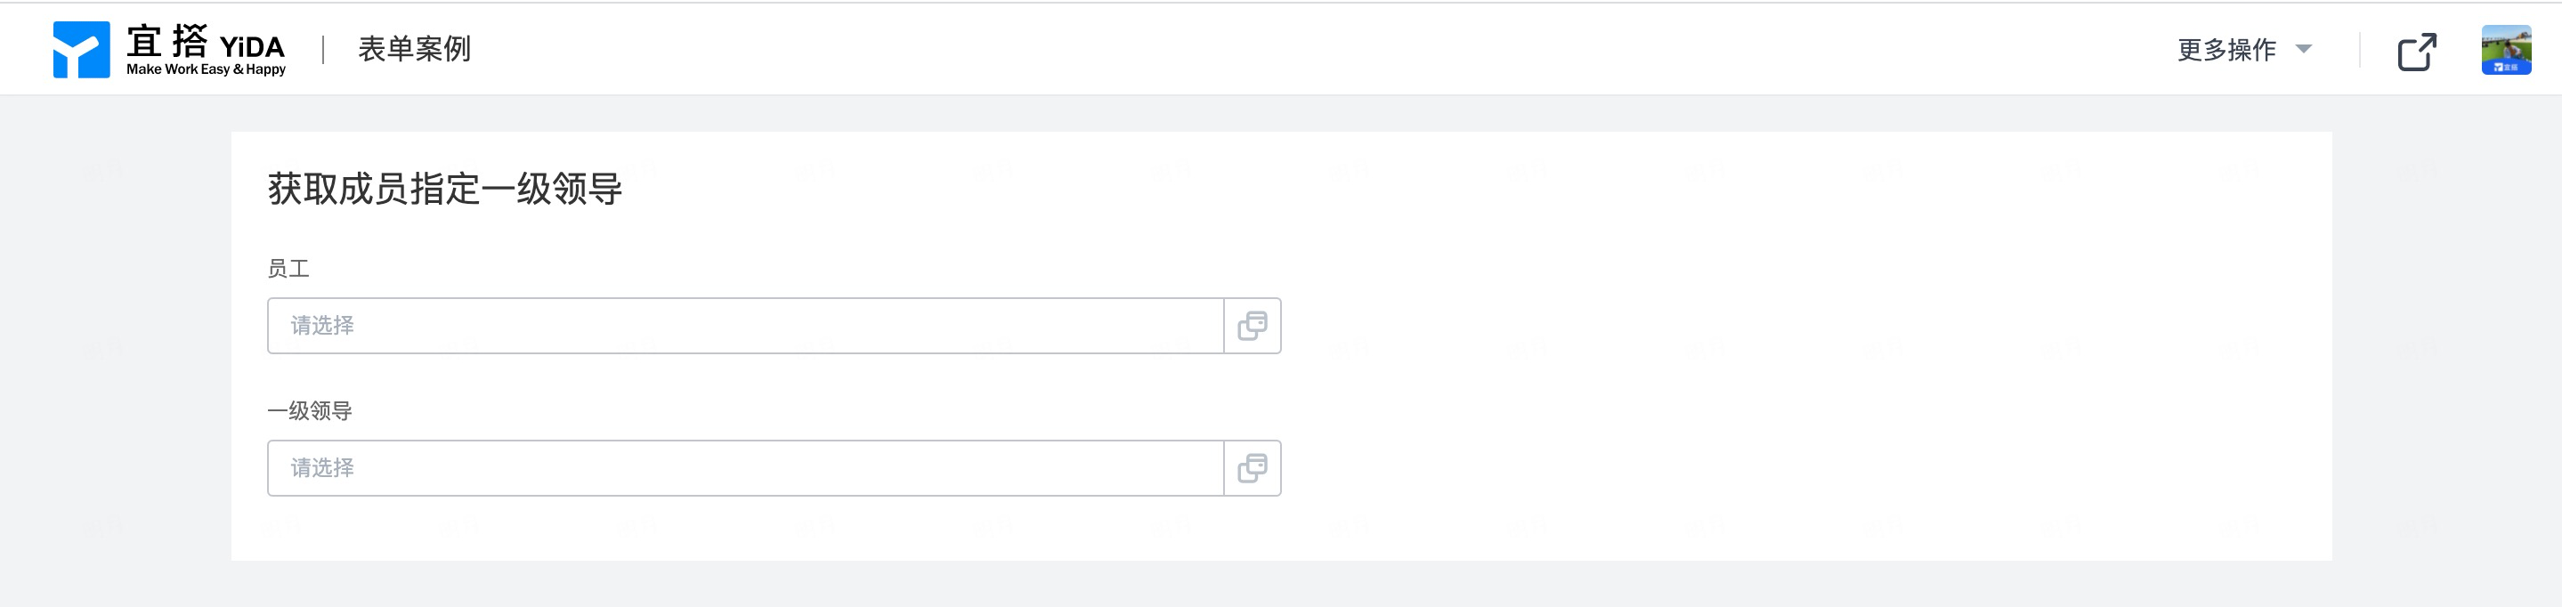Viewport: 2562px width, 607px height.
Task: Focus the 员工 请选择 input field
Action: click(745, 326)
